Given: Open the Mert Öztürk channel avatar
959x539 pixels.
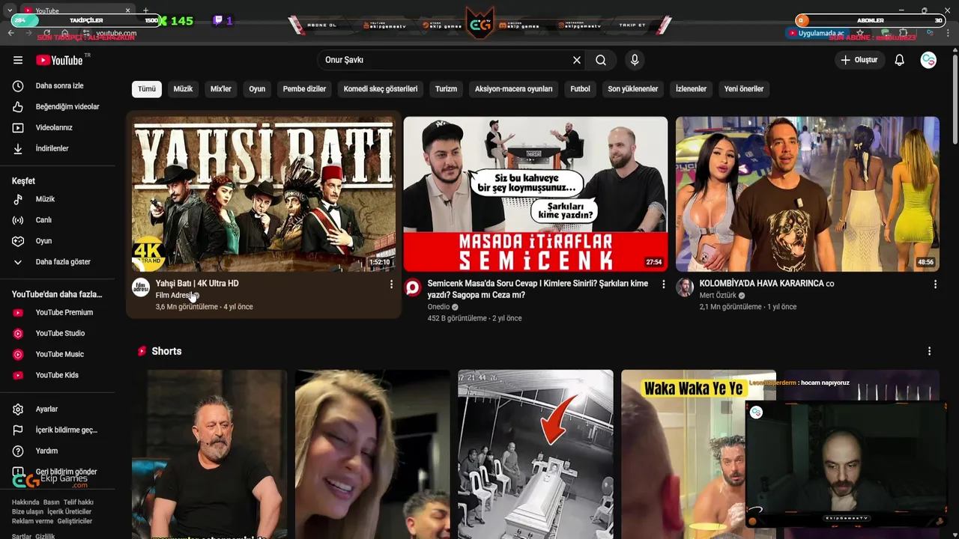Looking at the screenshot, I should tap(685, 287).
